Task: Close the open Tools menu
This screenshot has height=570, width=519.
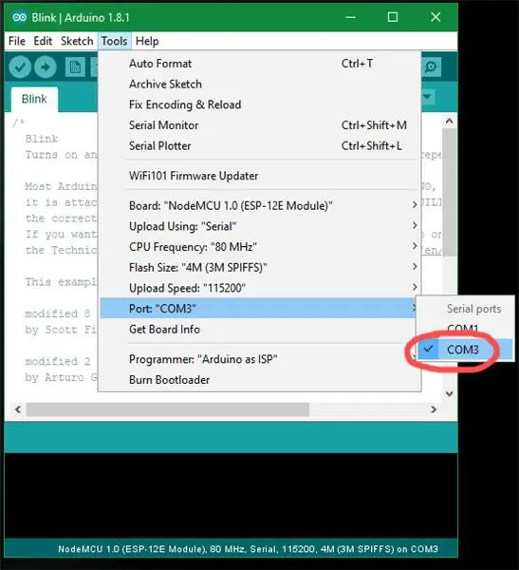Action: pos(114,41)
